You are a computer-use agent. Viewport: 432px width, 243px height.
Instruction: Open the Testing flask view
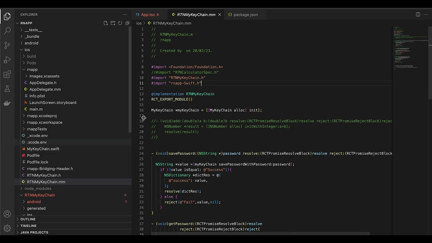(7, 89)
